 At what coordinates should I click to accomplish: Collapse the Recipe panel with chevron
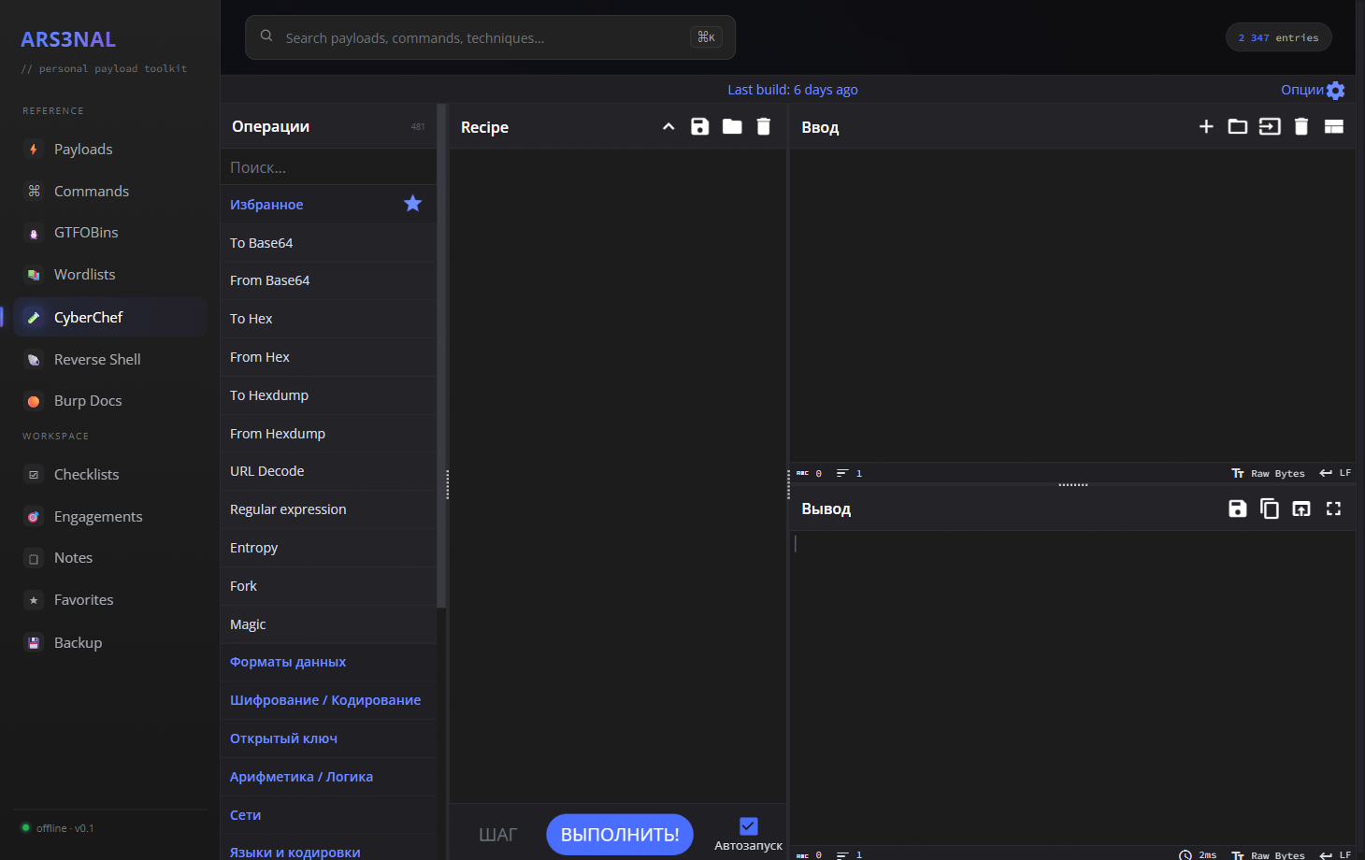coord(668,127)
